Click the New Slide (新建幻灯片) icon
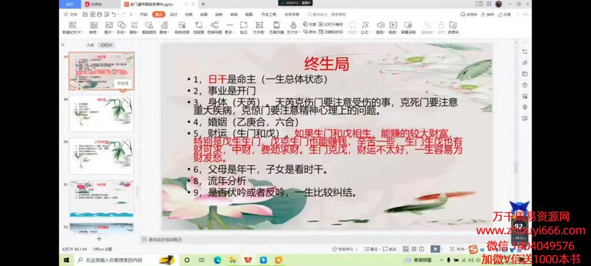 pyautogui.click(x=72, y=25)
